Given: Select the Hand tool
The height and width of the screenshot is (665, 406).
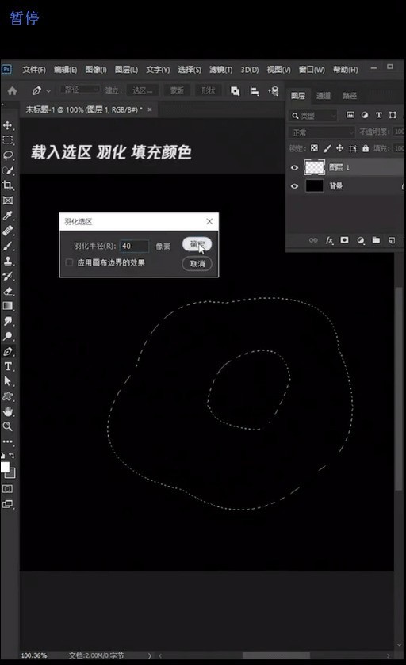Looking at the screenshot, I should tap(8, 411).
